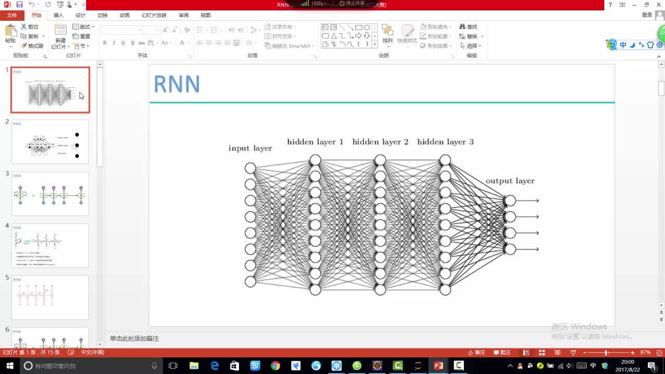Toggle Strikethrough formatting button
Viewport: 665px width, 374px height.
[x=142, y=43]
